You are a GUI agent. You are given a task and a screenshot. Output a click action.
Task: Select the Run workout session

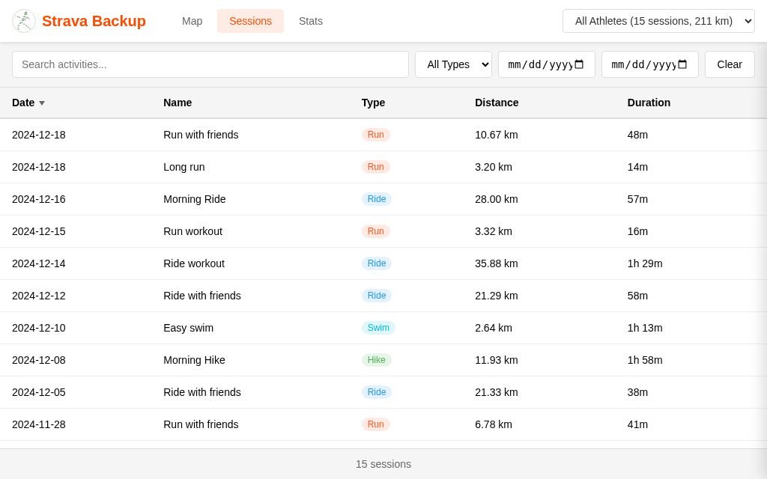point(192,232)
